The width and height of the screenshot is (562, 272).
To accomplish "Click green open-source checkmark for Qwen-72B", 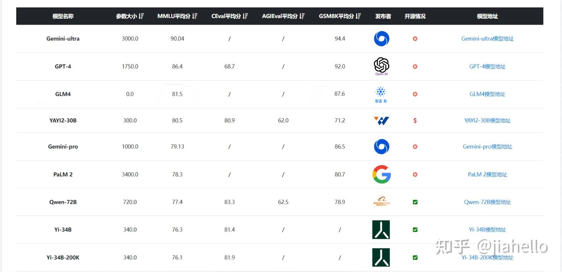I will click(x=415, y=202).
